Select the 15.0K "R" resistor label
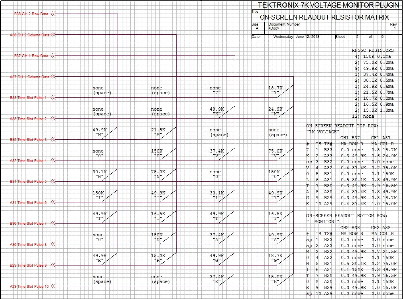 (158, 258)
